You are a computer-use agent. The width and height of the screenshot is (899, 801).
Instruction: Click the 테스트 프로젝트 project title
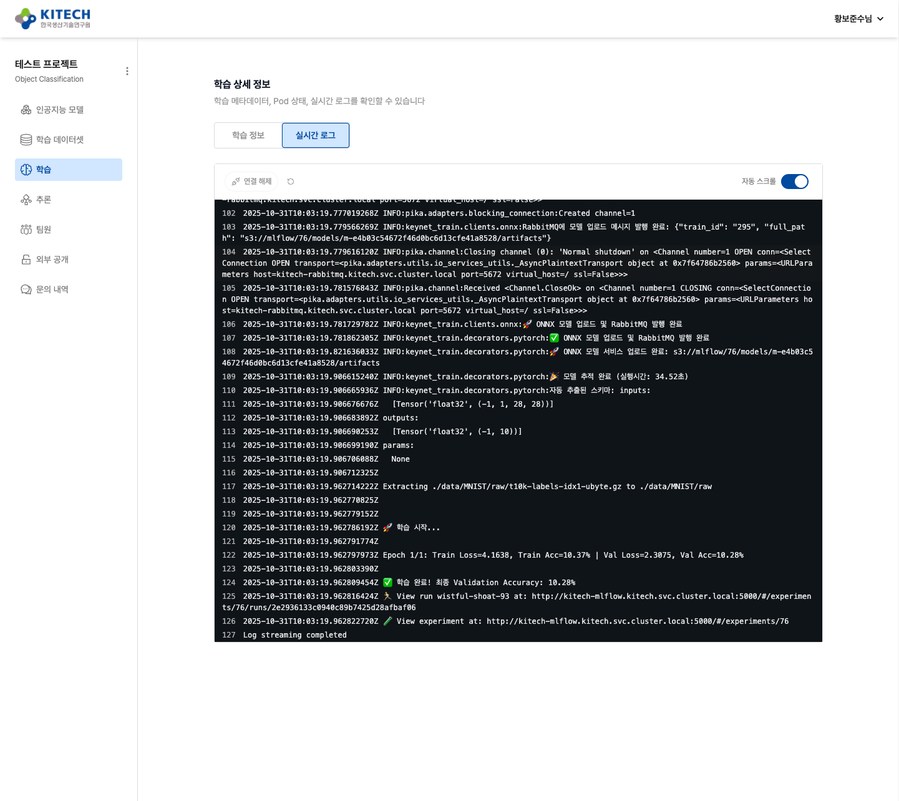coord(46,64)
